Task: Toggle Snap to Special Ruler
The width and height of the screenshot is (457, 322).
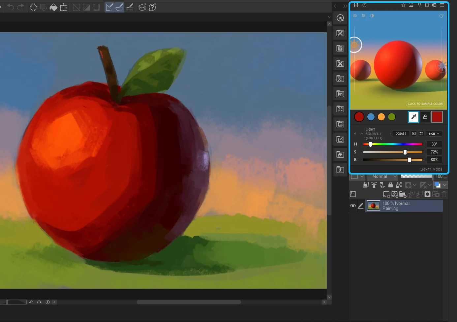Action: click(x=119, y=7)
